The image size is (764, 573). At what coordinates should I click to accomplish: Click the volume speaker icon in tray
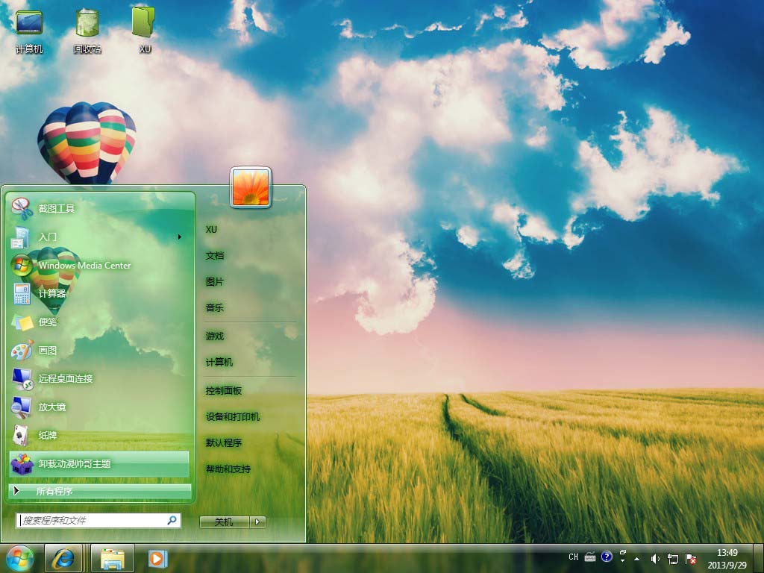[654, 558]
